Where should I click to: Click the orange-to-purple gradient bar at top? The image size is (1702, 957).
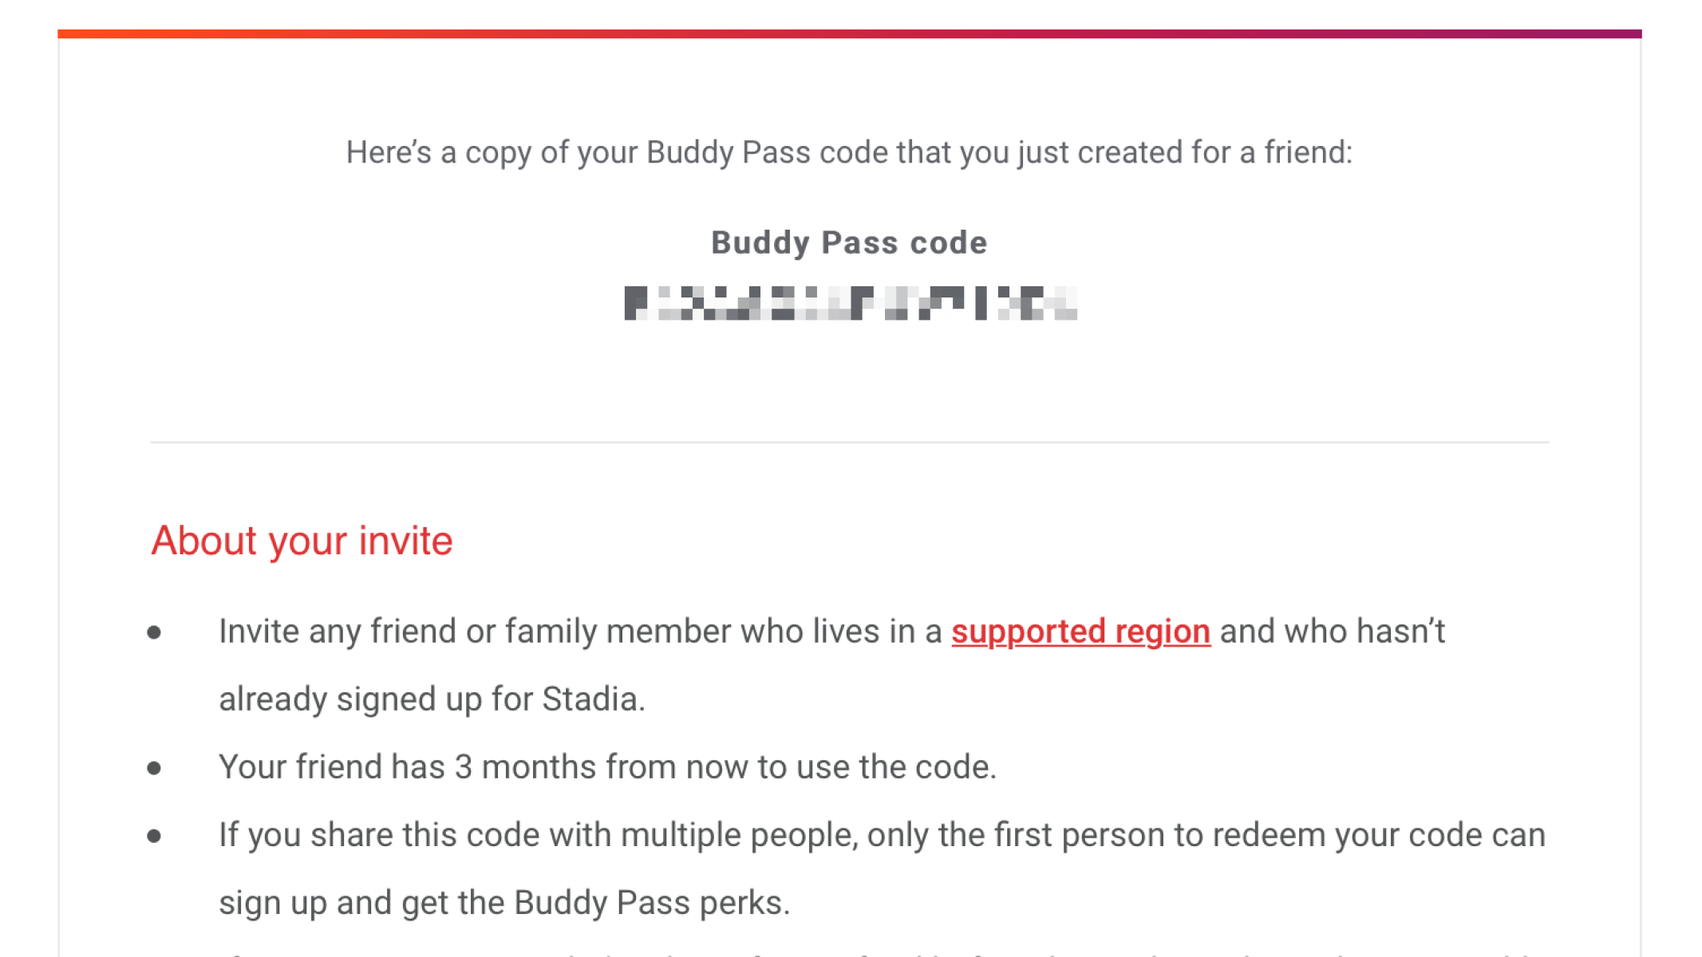[849, 33]
